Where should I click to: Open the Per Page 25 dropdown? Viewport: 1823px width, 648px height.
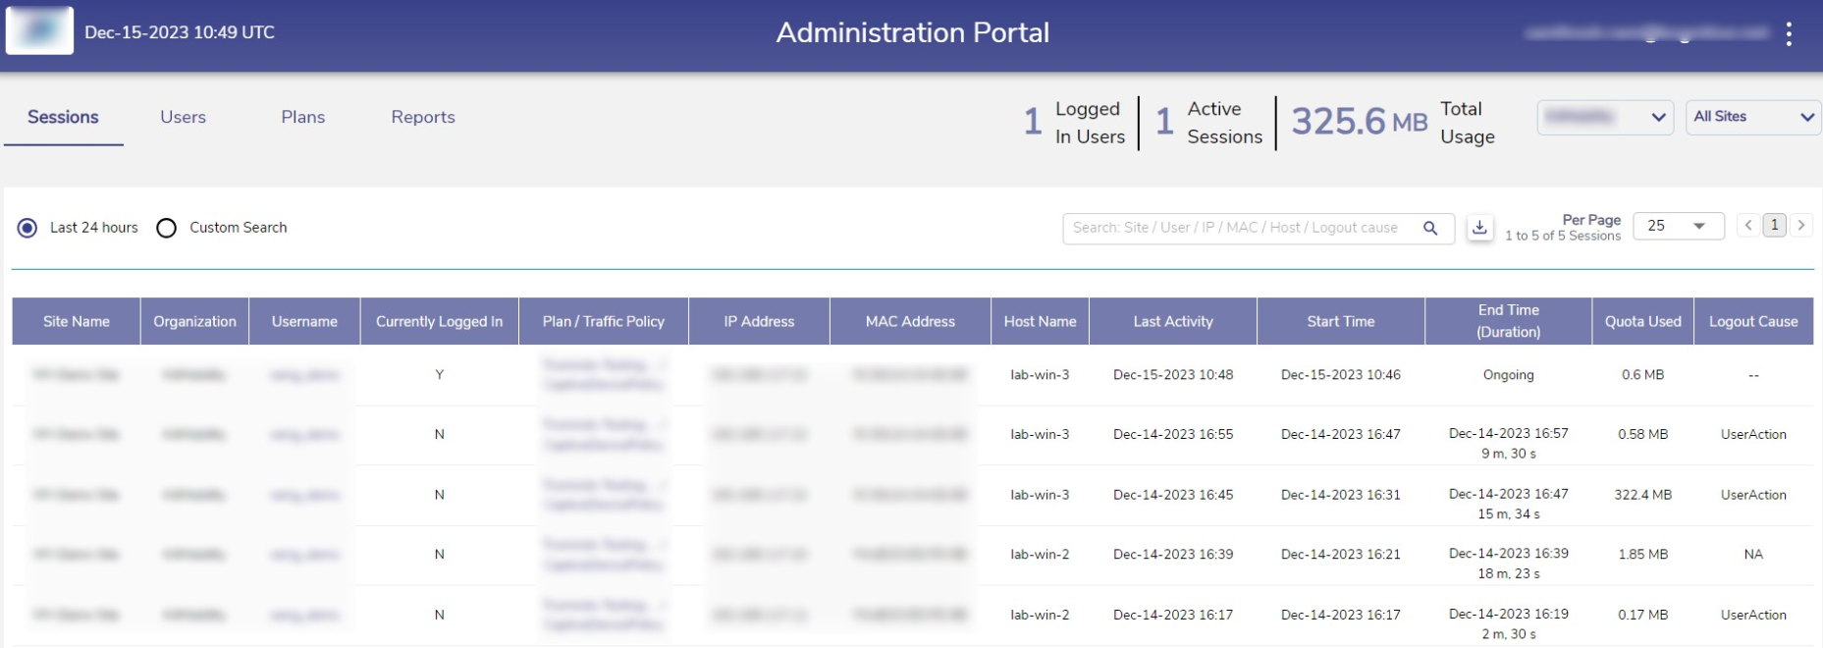coord(1678,226)
